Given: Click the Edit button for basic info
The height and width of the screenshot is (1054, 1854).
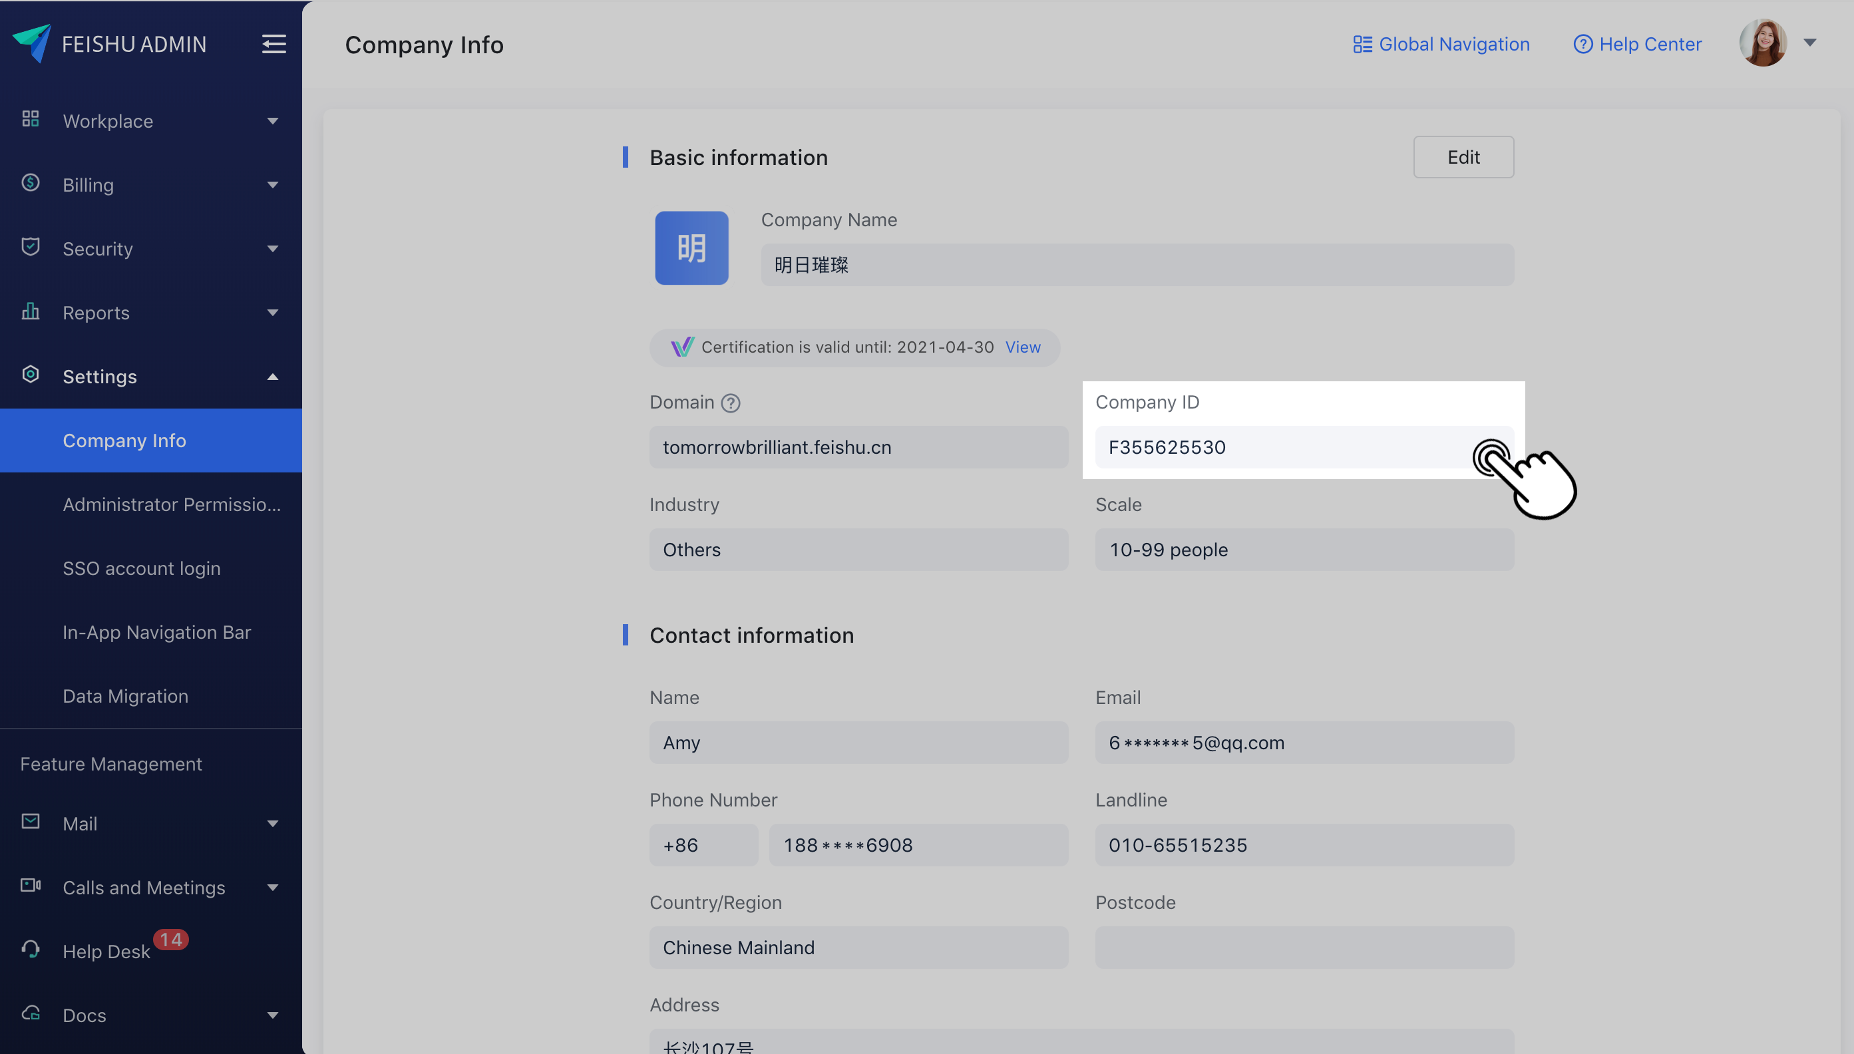Looking at the screenshot, I should click(x=1462, y=155).
